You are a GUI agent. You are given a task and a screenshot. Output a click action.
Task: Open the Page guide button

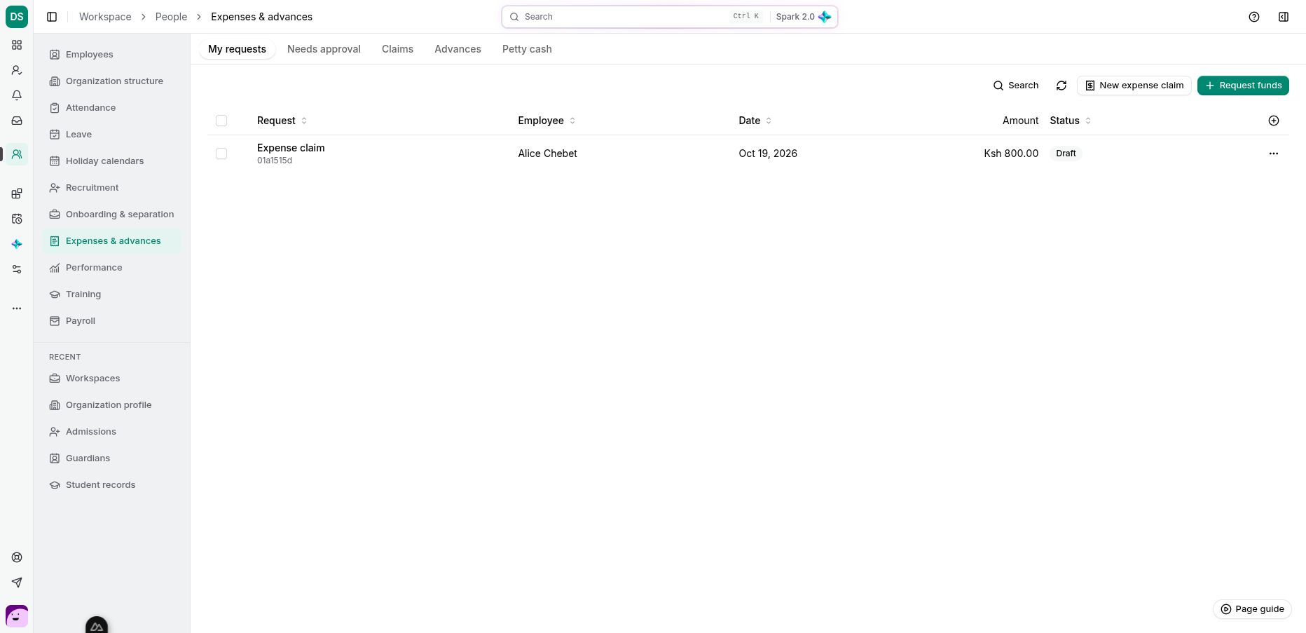tap(1252, 609)
